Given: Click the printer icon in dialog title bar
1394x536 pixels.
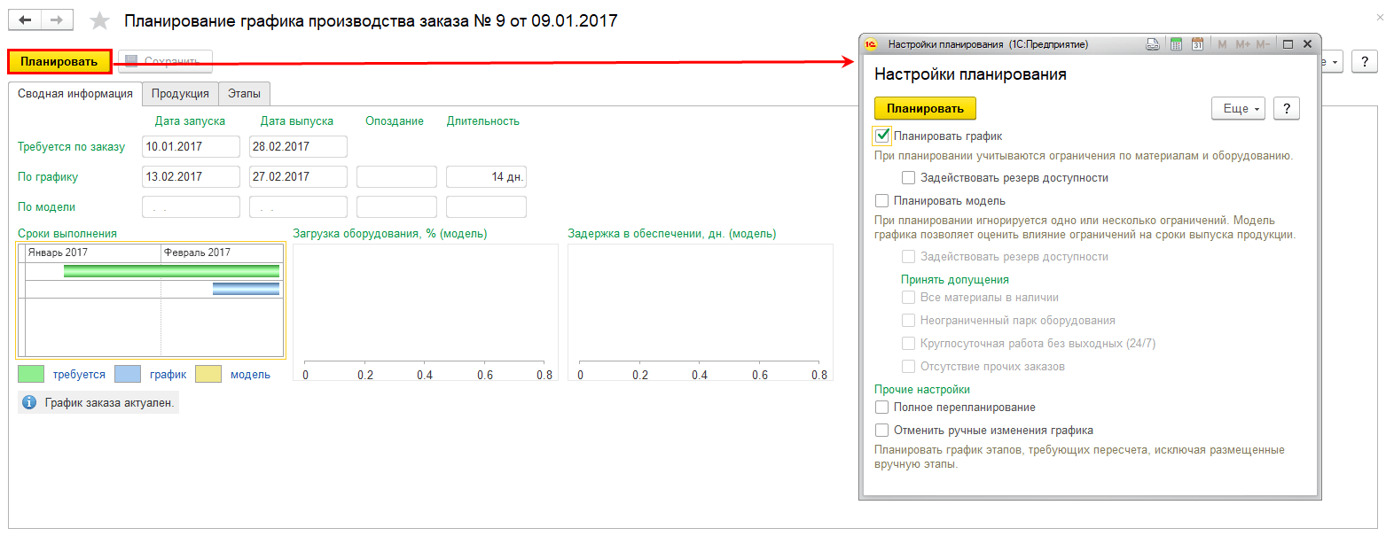Looking at the screenshot, I should click(1152, 44).
